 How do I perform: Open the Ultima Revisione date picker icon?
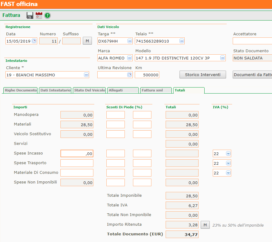130,75
